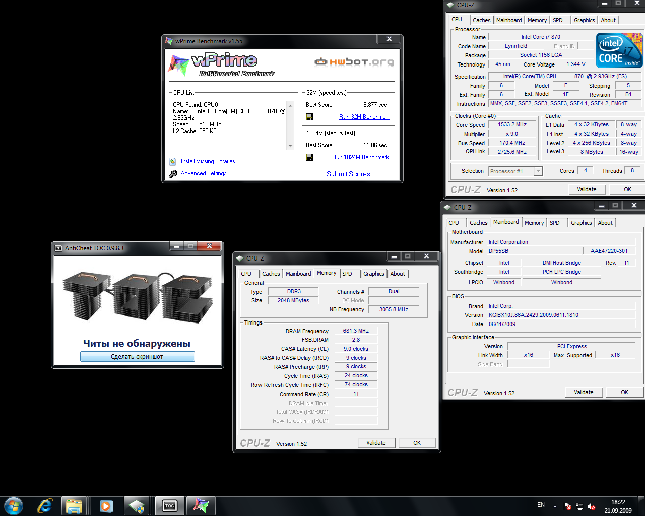Image resolution: width=645 pixels, height=516 pixels.
Task: Open the Processor #1 selection dropdown in CPU-Z
Action: (x=538, y=171)
